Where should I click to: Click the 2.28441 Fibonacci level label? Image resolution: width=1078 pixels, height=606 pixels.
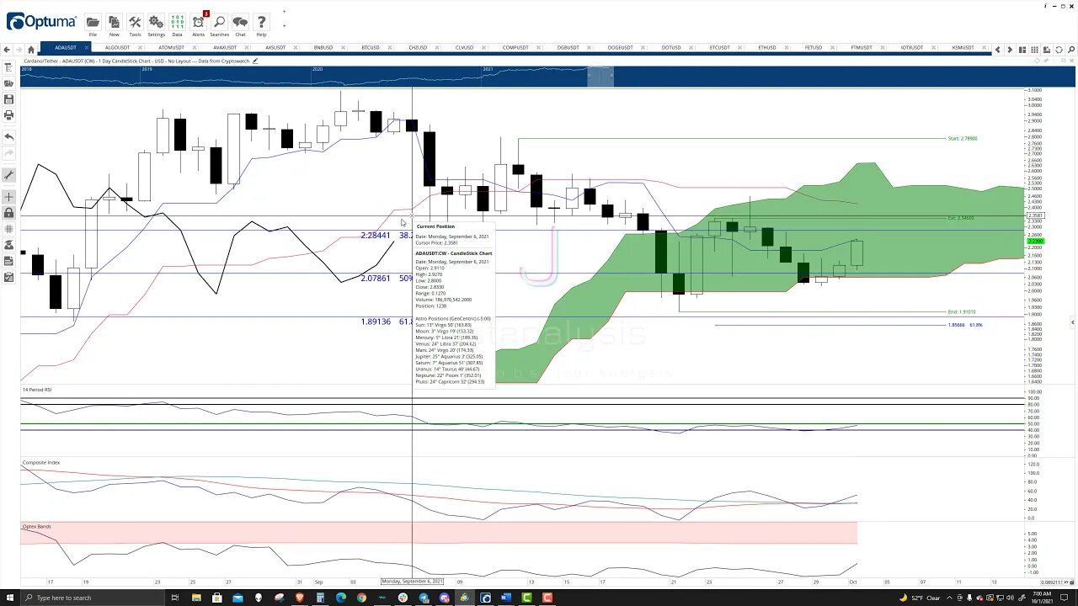375,236
